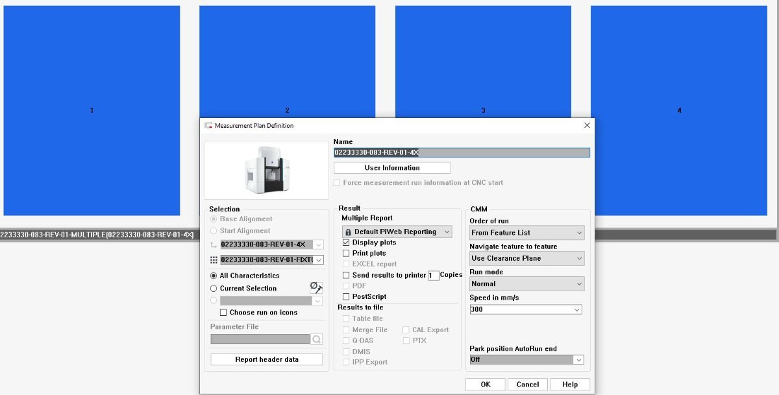This screenshot has height=395, width=779.
Task: Click the Measurement Plan Definition title icon
Action: pyautogui.click(x=208, y=125)
